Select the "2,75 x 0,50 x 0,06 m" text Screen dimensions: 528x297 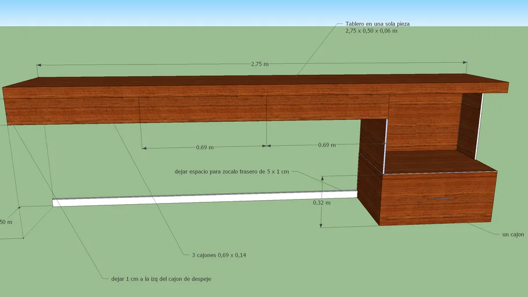coord(371,31)
